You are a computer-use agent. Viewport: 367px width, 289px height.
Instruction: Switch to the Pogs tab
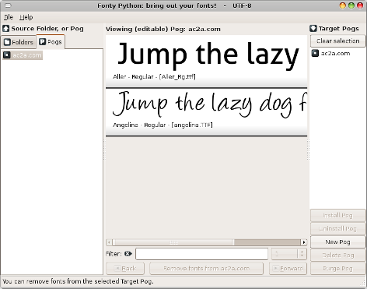pyautogui.click(x=51, y=42)
